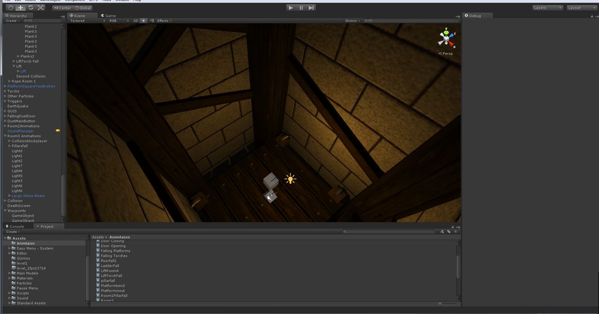Open the Textured draw mode dropdown
The width and height of the screenshot is (599, 314).
(x=87, y=21)
